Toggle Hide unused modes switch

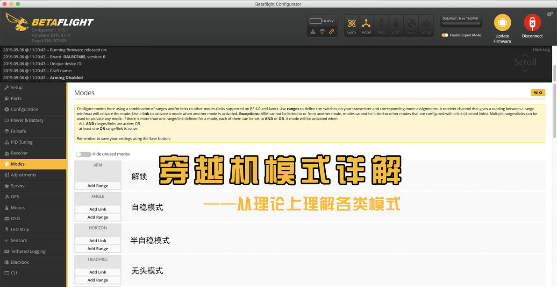coord(84,154)
